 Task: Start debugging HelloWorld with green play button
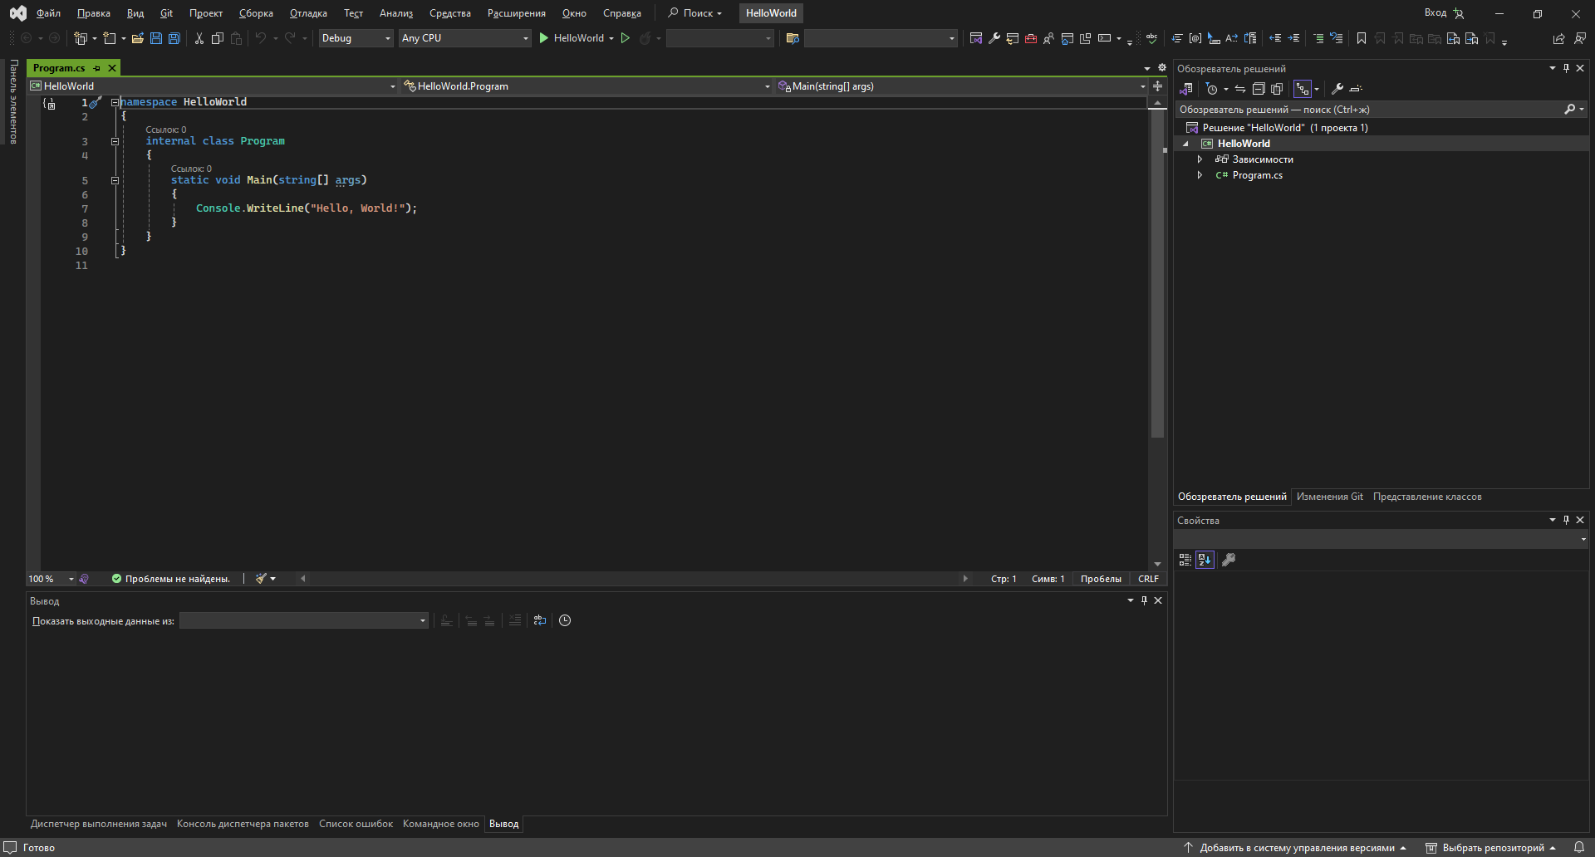tap(572, 38)
